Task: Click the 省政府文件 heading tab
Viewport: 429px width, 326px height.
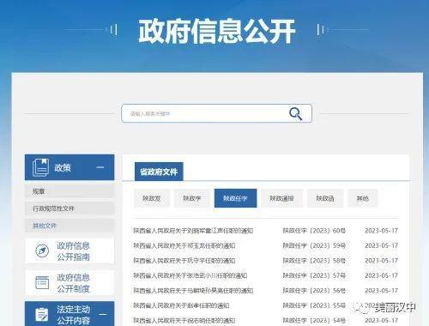Action: point(159,172)
